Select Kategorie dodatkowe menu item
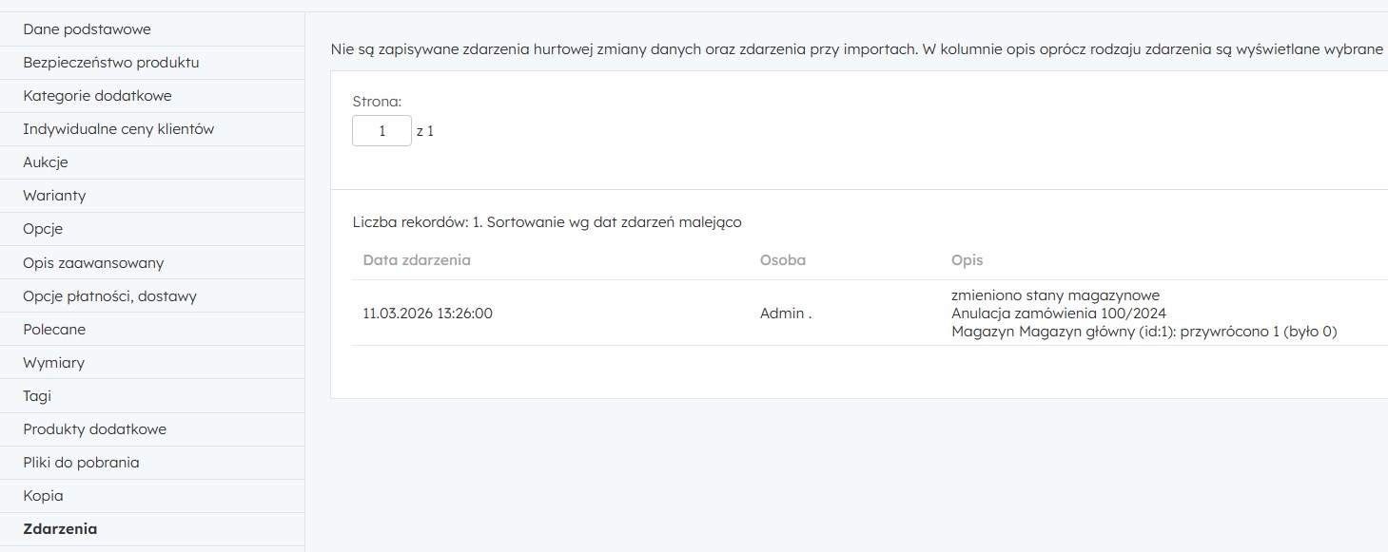This screenshot has height=552, width=1388. click(97, 96)
